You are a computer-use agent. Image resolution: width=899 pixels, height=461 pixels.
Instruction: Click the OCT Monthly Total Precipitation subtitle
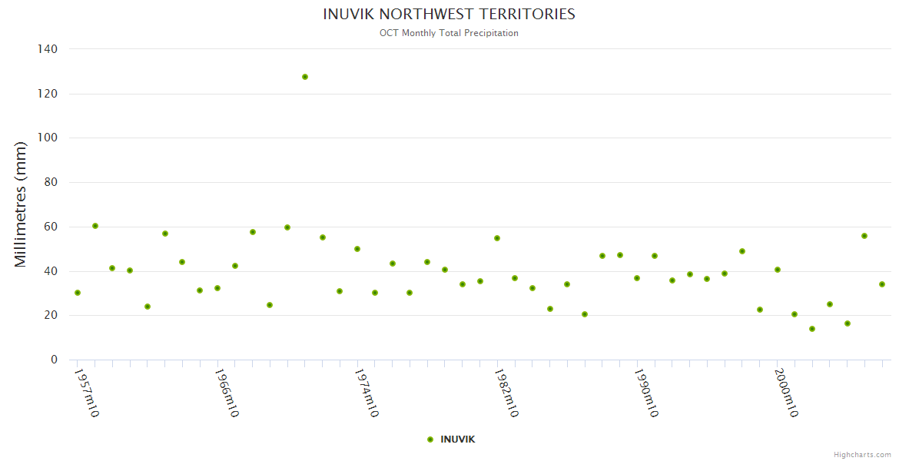click(x=449, y=33)
